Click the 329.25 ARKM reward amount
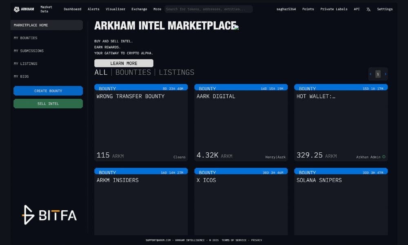This screenshot has height=245, width=408. (317, 156)
